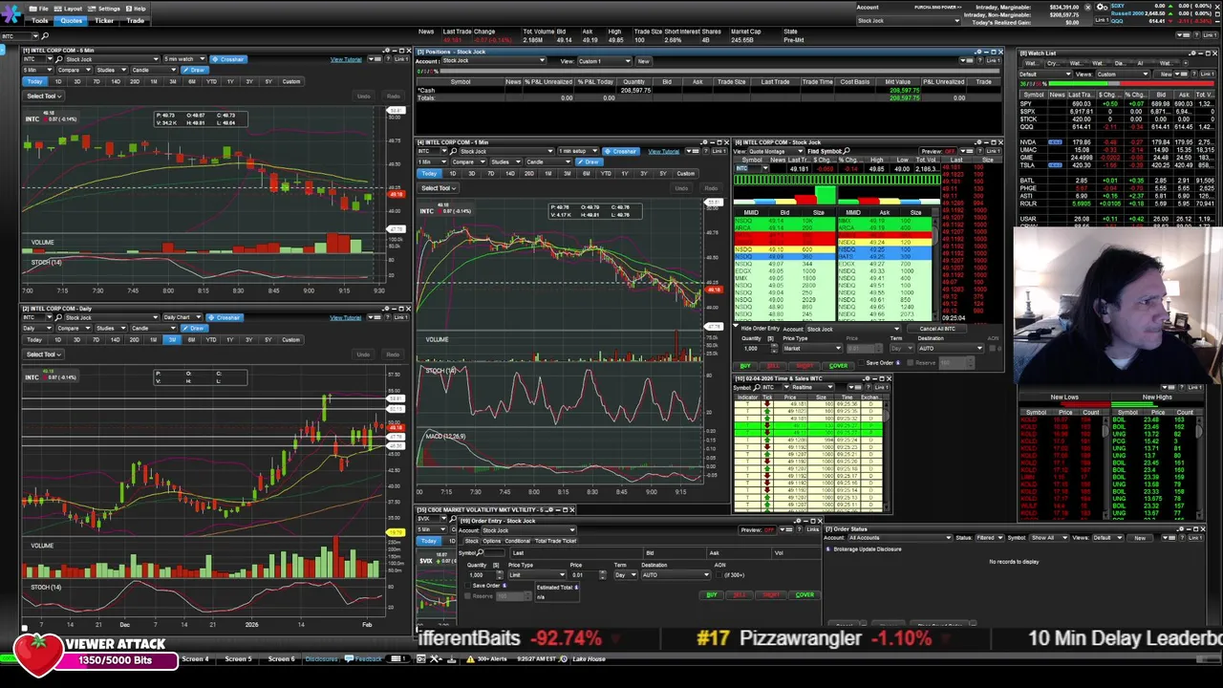Click Redo in the 1 Min chart
This screenshot has height=688, width=1223.
pos(710,188)
